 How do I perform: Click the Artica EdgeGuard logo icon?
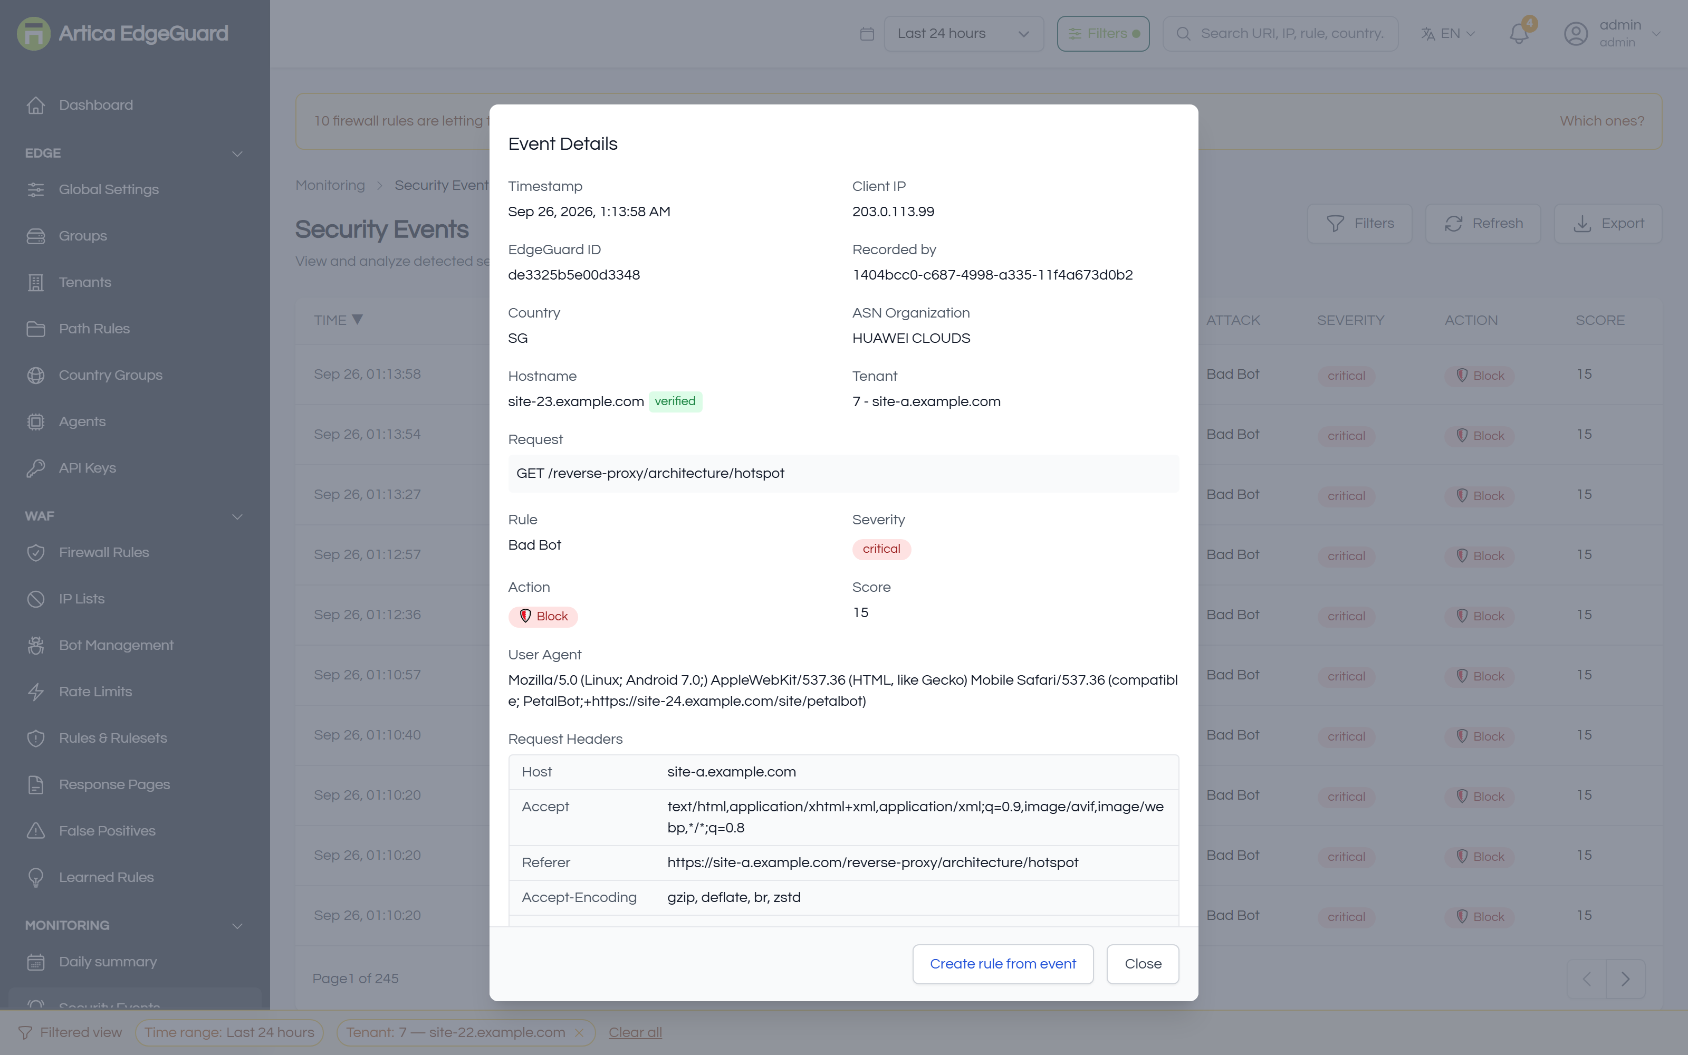[33, 33]
